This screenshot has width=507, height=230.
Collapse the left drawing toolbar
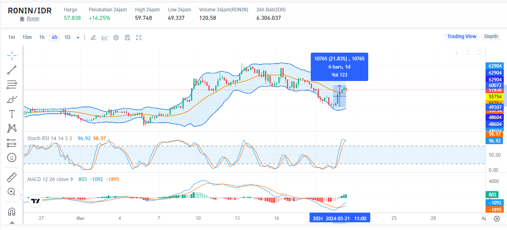pos(21,195)
